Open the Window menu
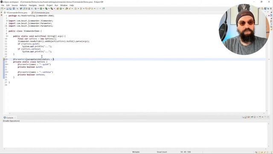The width and height of the screenshot is (273, 154). point(64,5)
